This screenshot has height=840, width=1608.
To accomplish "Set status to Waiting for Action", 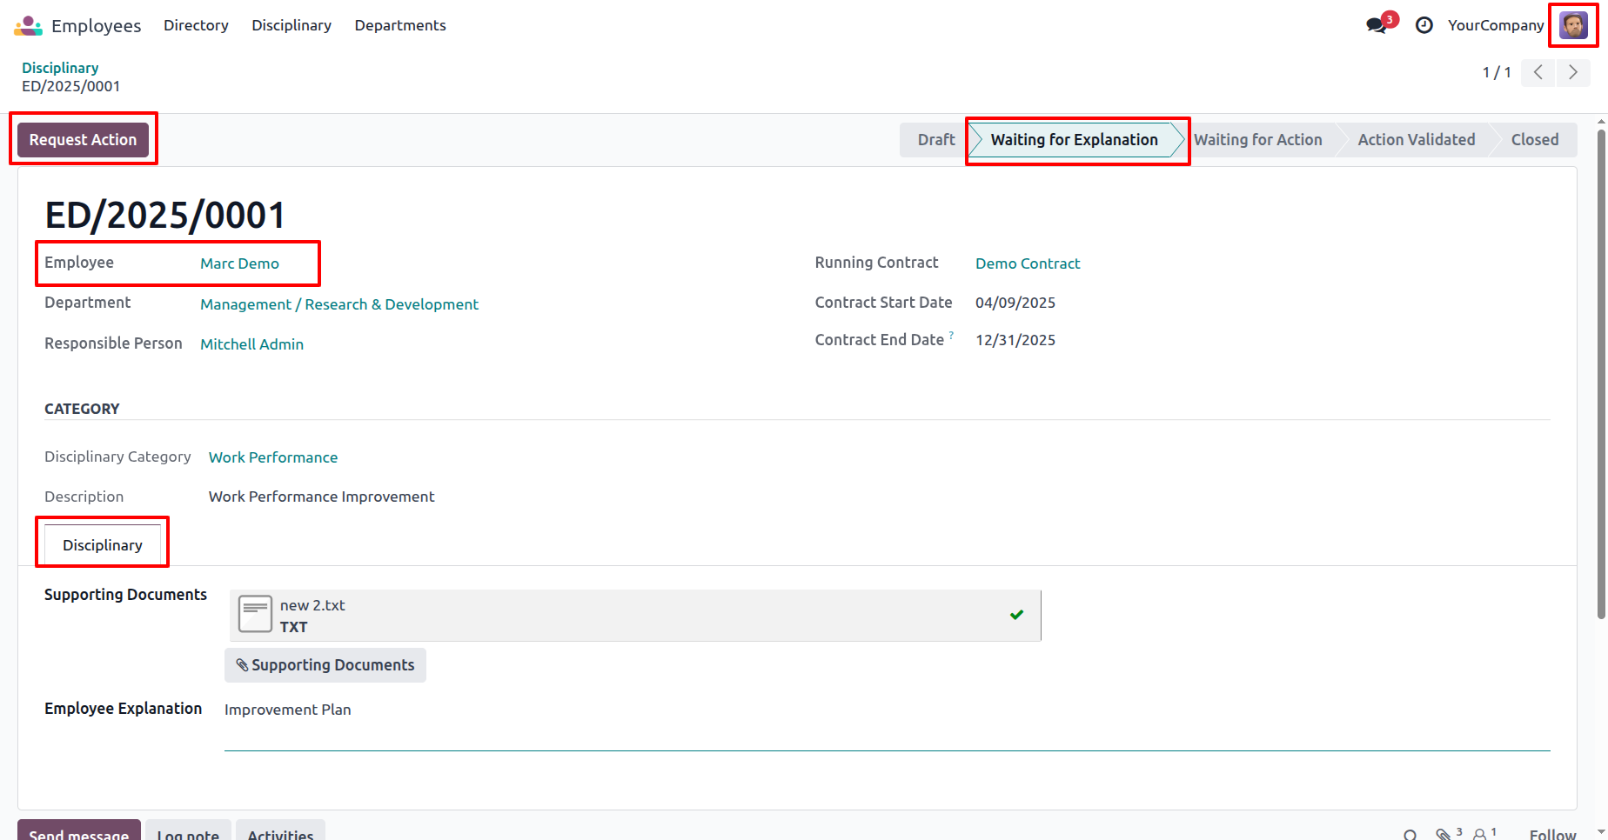I will 1257,140.
